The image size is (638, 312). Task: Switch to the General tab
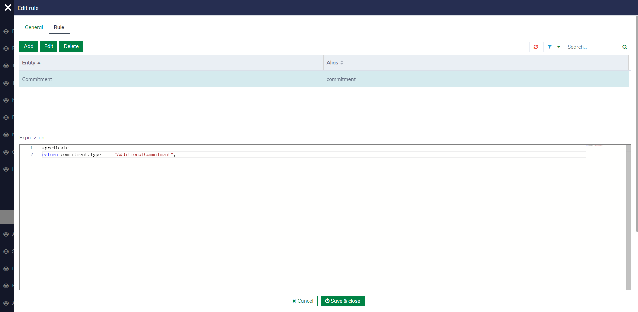(34, 27)
